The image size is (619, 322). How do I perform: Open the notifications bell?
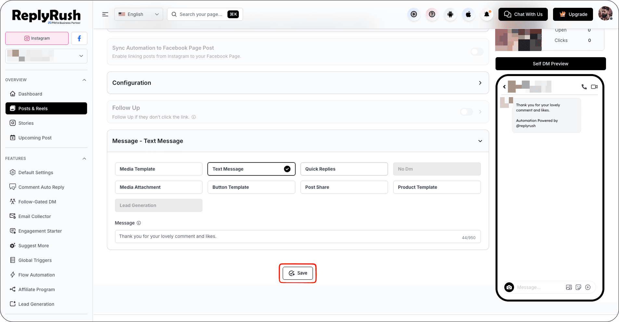(486, 14)
